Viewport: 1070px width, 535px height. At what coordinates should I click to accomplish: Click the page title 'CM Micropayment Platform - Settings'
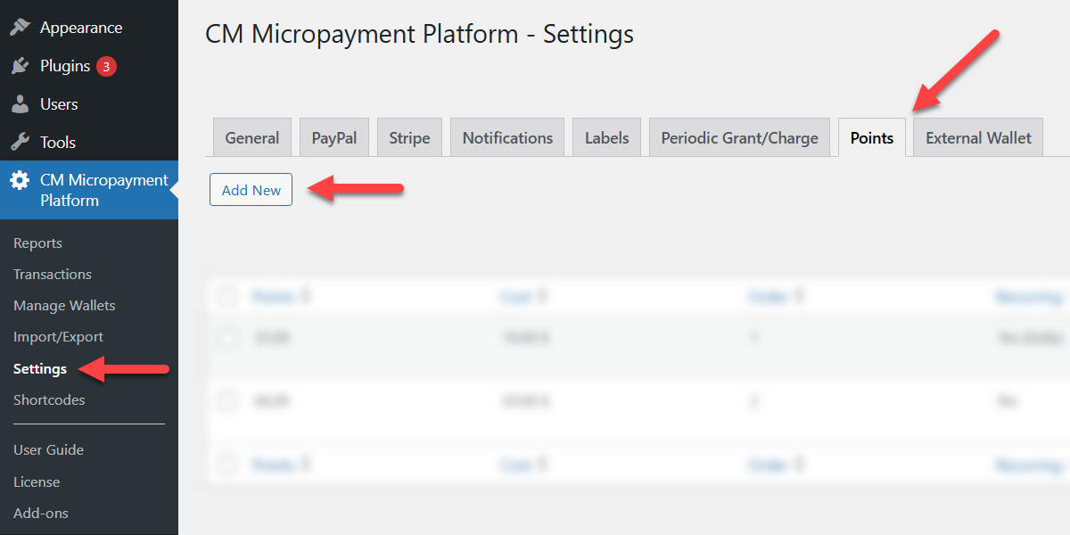tap(420, 34)
